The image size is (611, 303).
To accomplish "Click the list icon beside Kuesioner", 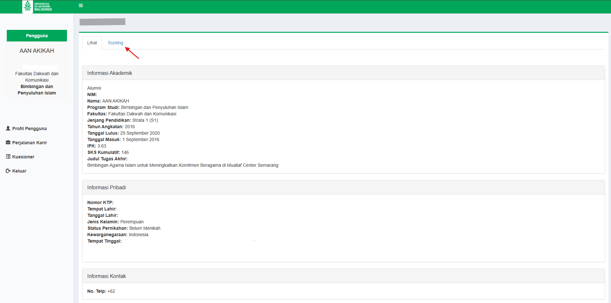I will coord(8,156).
